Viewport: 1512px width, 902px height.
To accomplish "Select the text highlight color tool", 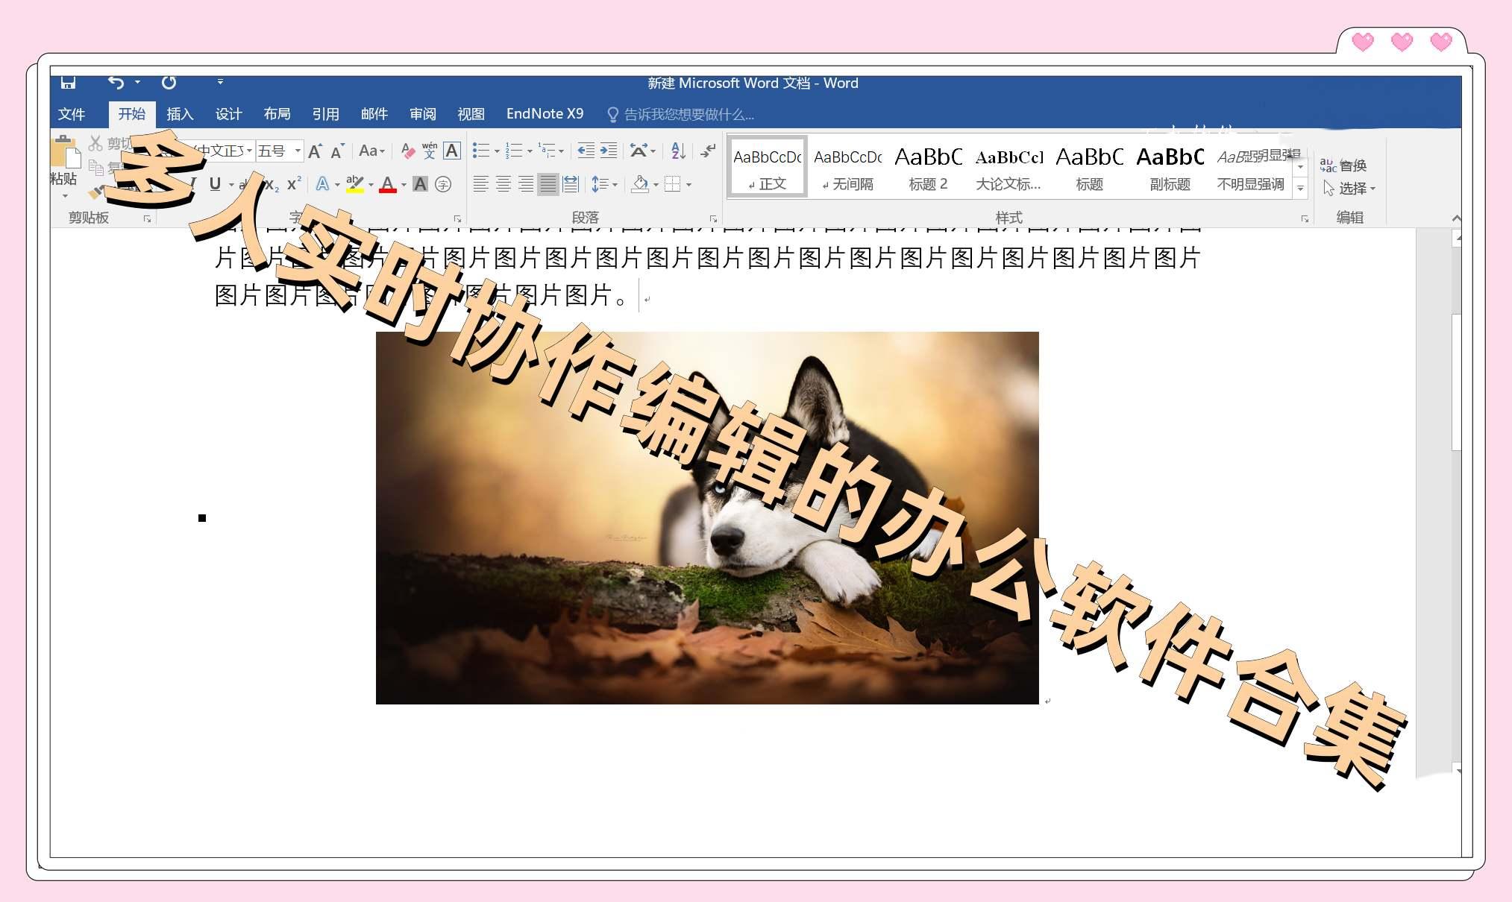I will 354,184.
